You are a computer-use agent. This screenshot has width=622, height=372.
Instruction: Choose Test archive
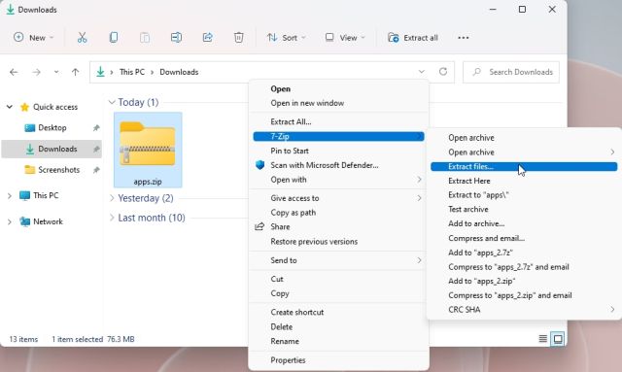[x=468, y=210]
